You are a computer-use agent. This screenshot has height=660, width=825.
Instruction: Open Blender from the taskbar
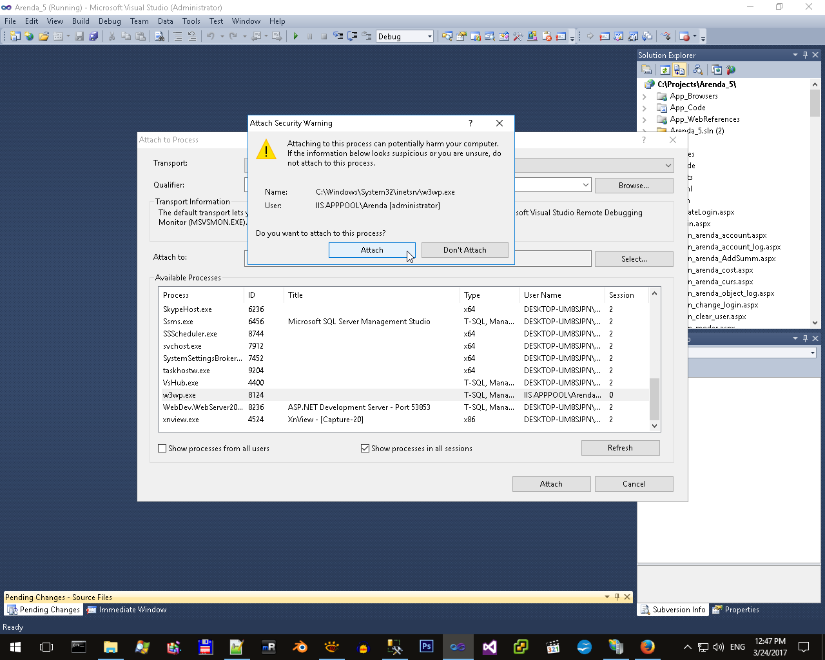click(300, 646)
